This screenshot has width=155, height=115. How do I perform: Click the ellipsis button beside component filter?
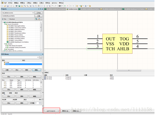[x=41, y=57]
